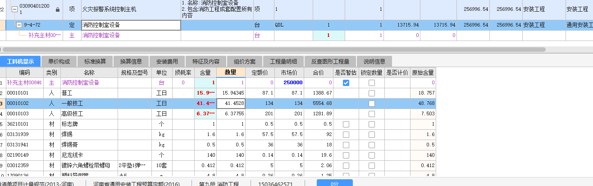Select the 补充主材00… tree row
593x186 pixels.
pyautogui.click(x=44, y=35)
